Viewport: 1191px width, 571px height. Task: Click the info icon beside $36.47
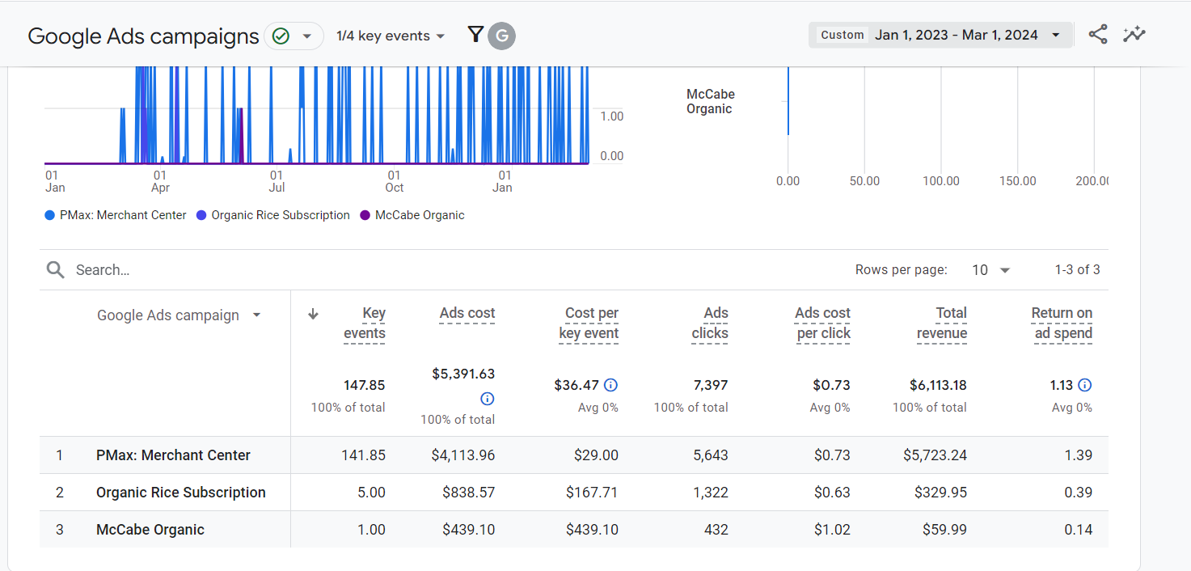coord(611,385)
